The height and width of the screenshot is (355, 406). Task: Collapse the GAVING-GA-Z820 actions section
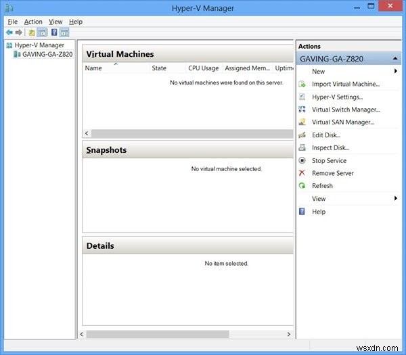pyautogui.click(x=395, y=59)
